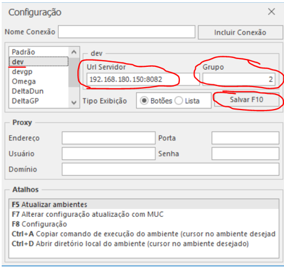Focus the Nome Conexão text field
The height and width of the screenshot is (268, 284).
[x=127, y=32]
